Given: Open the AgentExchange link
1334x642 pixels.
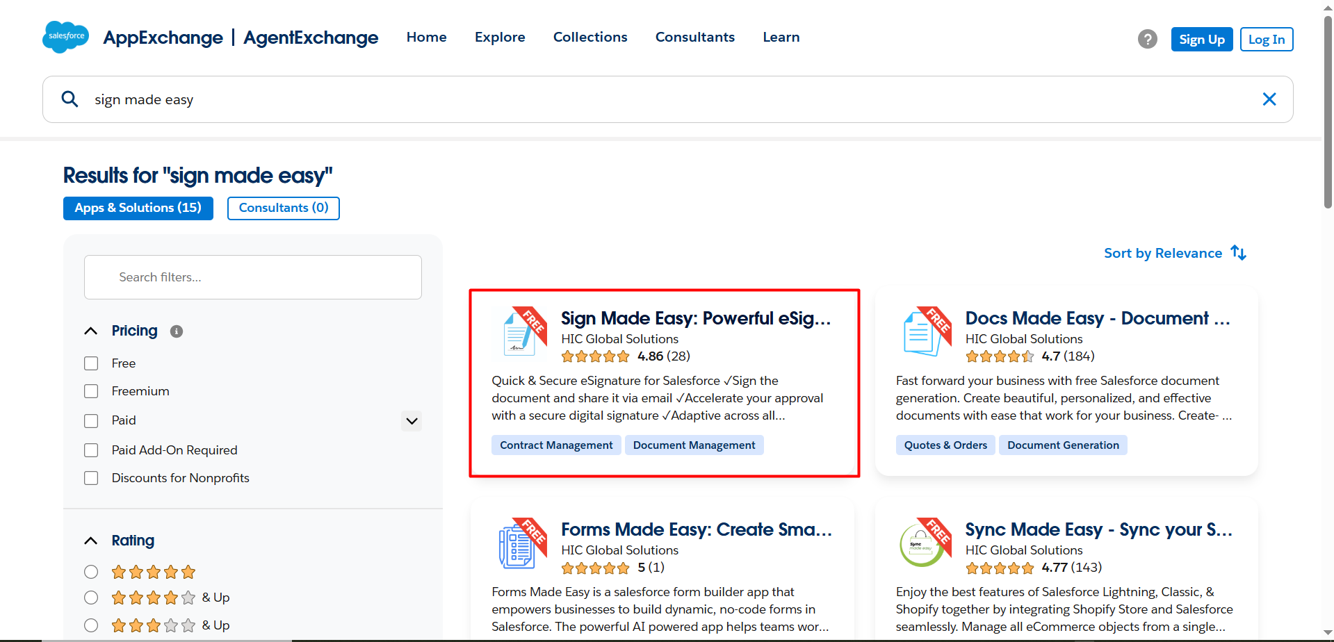Looking at the screenshot, I should [311, 38].
